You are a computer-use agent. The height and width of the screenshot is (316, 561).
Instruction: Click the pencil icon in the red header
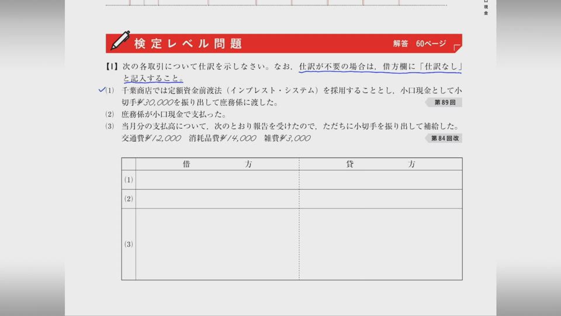coord(120,41)
